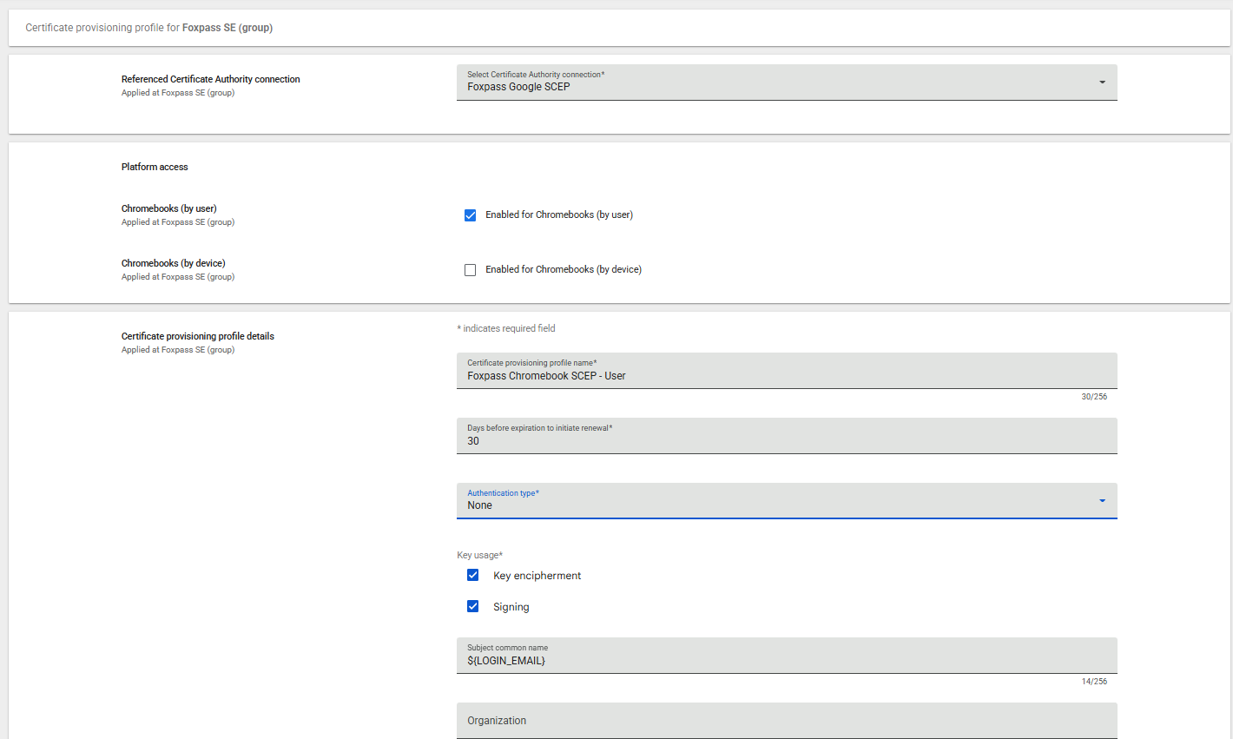The image size is (1233, 739).
Task: Click the Chromebooks (by user) setting label
Action: [x=169, y=208]
